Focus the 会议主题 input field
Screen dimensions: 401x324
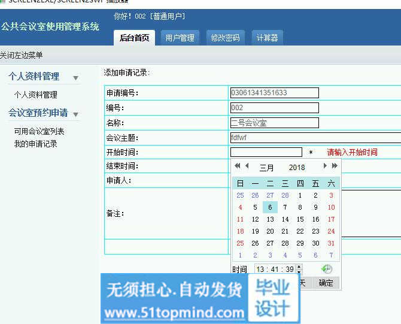(315, 138)
